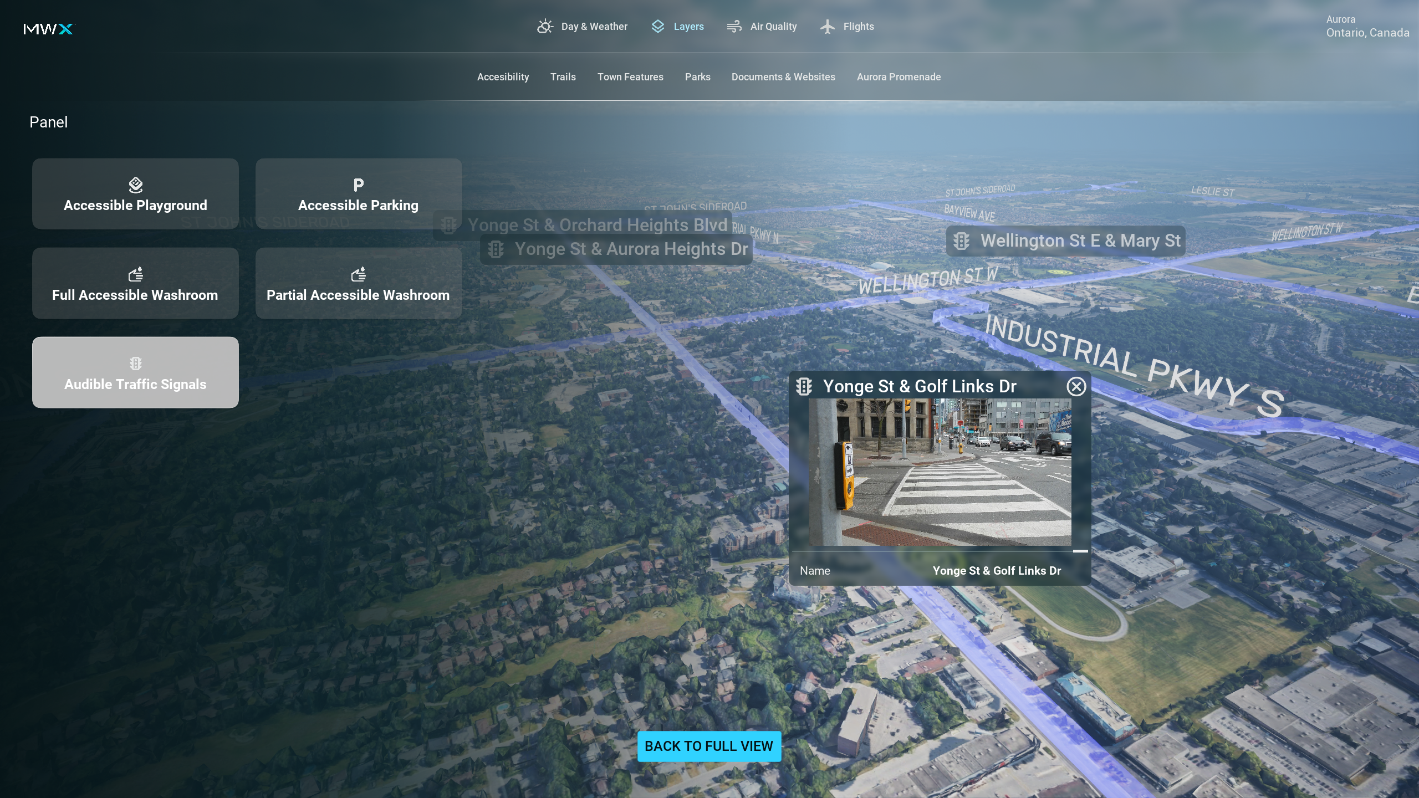Image resolution: width=1419 pixels, height=798 pixels.
Task: Show Partial Accessible Washroom locations
Action: pyautogui.click(x=358, y=283)
